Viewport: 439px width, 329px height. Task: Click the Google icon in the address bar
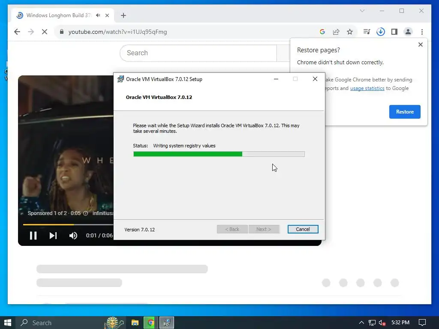322,32
